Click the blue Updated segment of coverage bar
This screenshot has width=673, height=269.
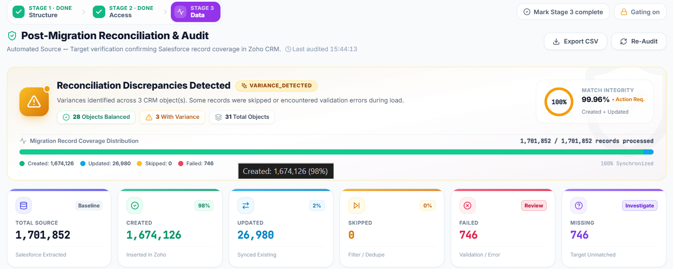pos(648,152)
